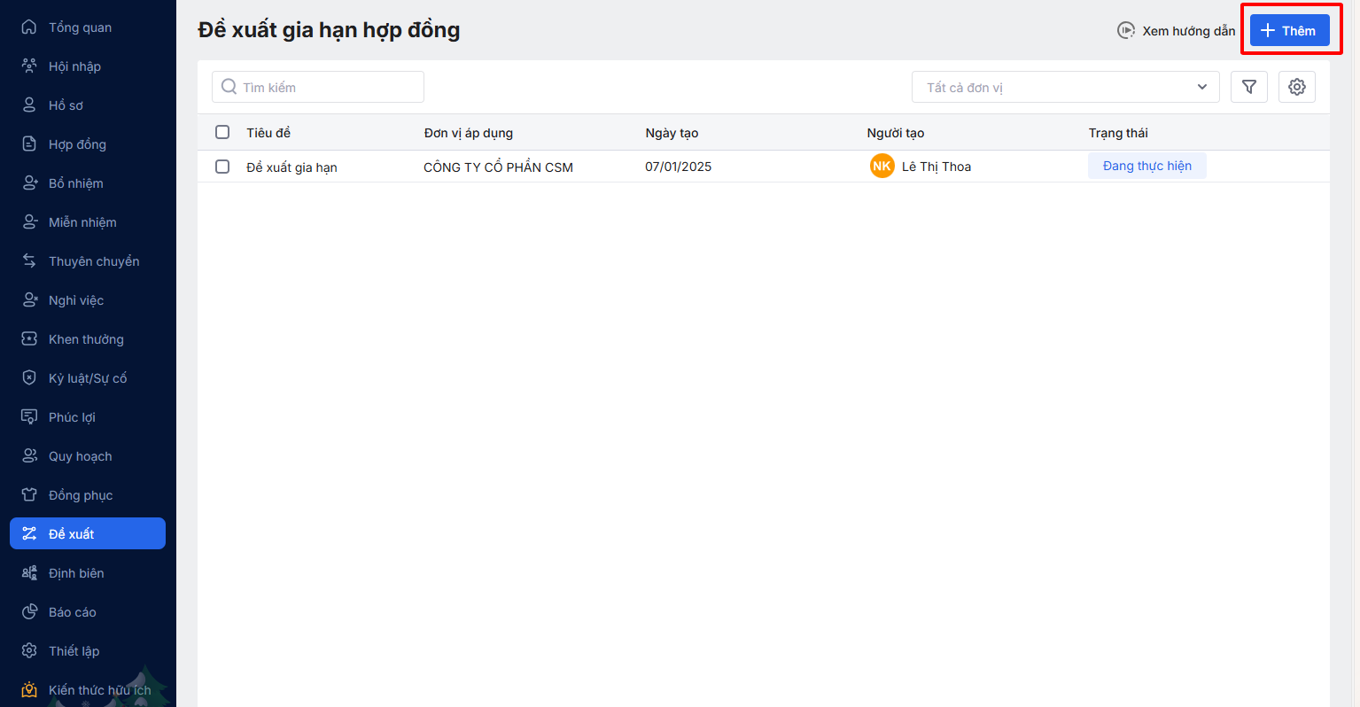This screenshot has width=1360, height=707.
Task: Toggle the select-all header checkbox
Action: (222, 132)
